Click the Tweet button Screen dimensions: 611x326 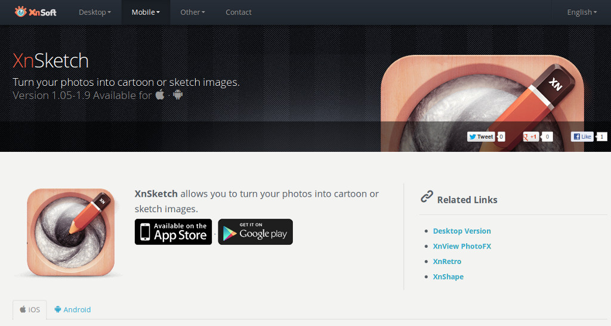(481, 136)
